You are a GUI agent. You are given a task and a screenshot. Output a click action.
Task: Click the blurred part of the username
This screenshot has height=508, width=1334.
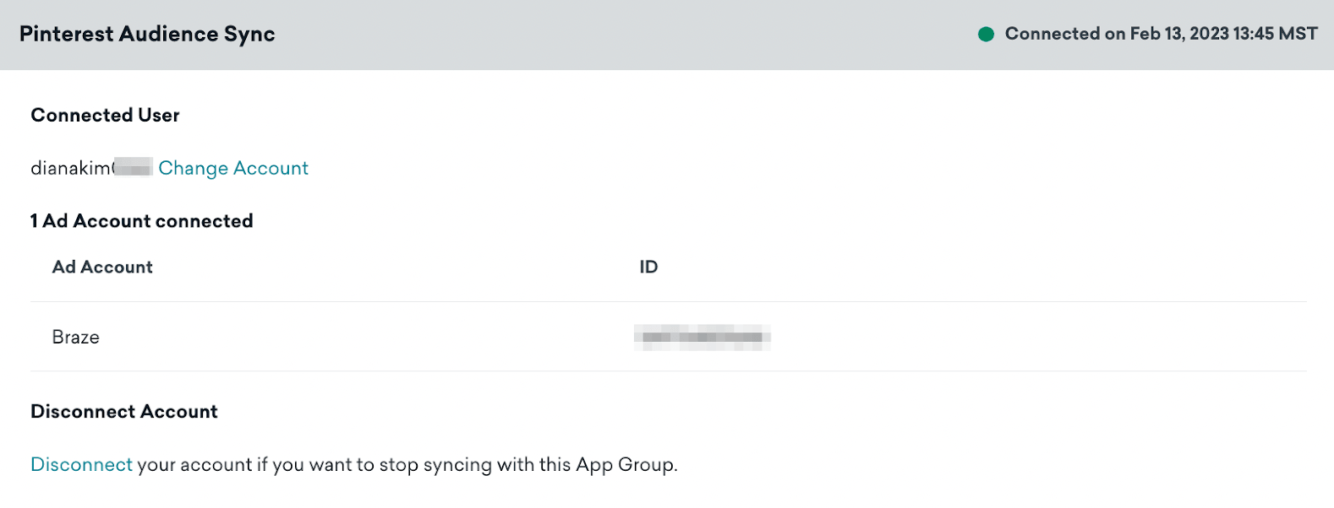133,168
